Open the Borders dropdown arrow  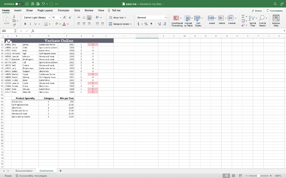(x=50, y=24)
